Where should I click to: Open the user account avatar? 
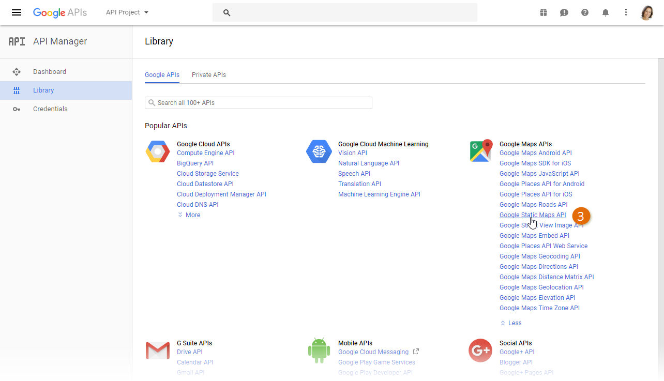click(x=647, y=12)
